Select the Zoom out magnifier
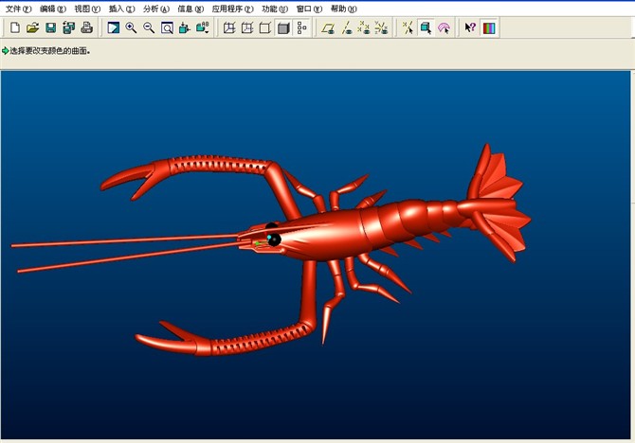 point(149,28)
